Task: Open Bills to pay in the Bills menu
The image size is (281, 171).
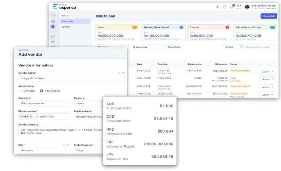Action: (x=75, y=21)
